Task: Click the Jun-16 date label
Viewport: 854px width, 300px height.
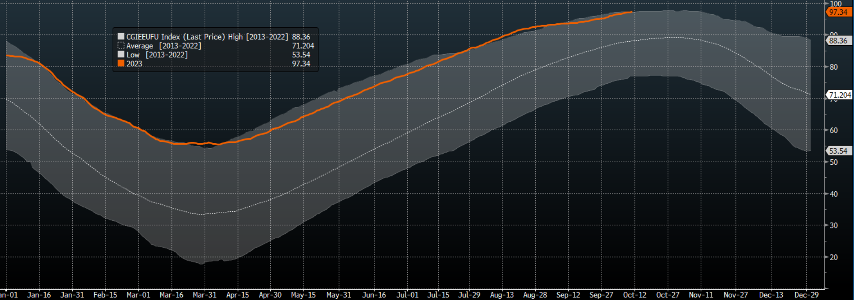Action: click(x=374, y=295)
